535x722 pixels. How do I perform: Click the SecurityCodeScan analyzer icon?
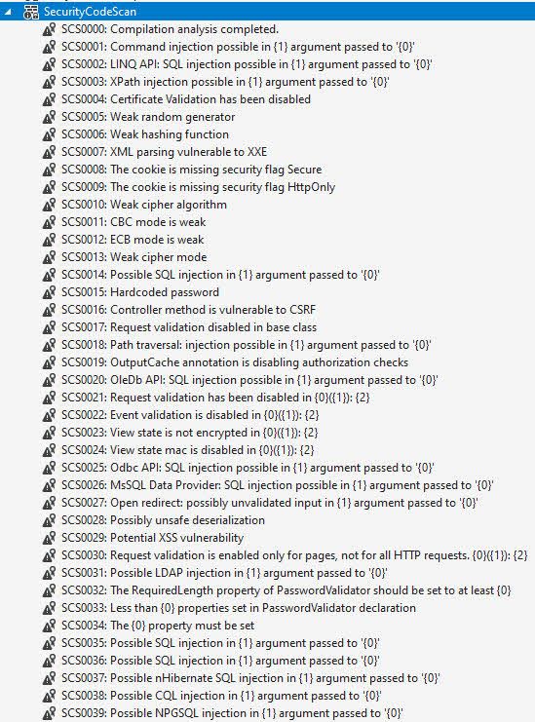31,12
